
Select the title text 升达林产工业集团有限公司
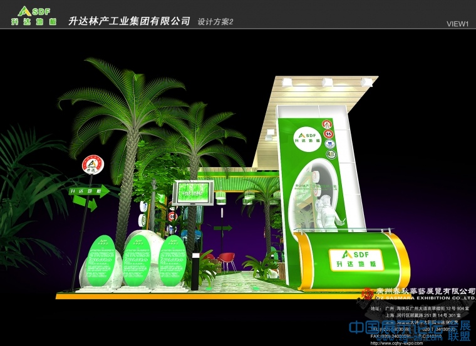pyautogui.click(x=130, y=21)
